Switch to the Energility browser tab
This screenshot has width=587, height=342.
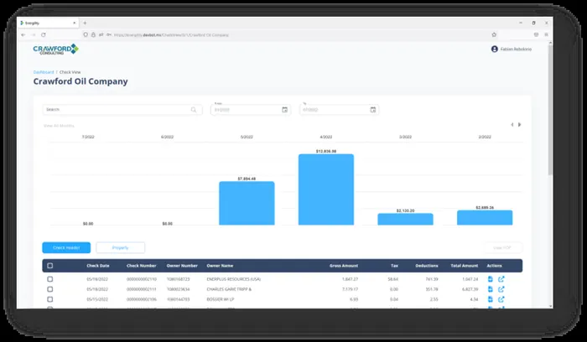(48, 23)
